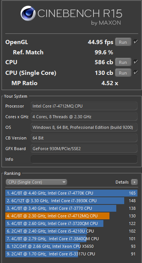Image resolution: width=142 pixels, height=263 pixels.
Task: Click the Info text field
Action: (84, 159)
